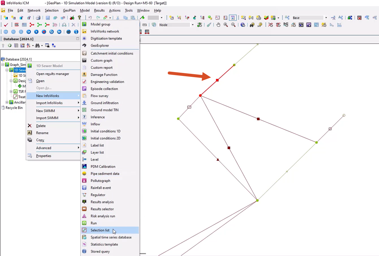Open the File menu
The image size is (379, 256).
pos(10,10)
